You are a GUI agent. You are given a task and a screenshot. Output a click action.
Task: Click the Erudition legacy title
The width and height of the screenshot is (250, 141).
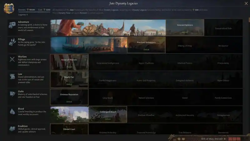[22, 126]
